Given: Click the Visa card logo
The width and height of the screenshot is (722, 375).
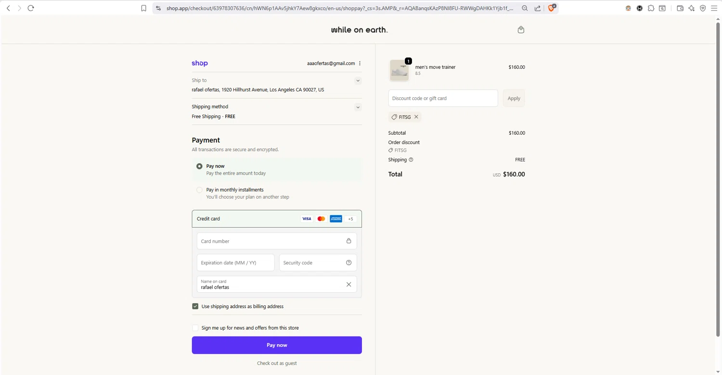Looking at the screenshot, I should [x=307, y=219].
